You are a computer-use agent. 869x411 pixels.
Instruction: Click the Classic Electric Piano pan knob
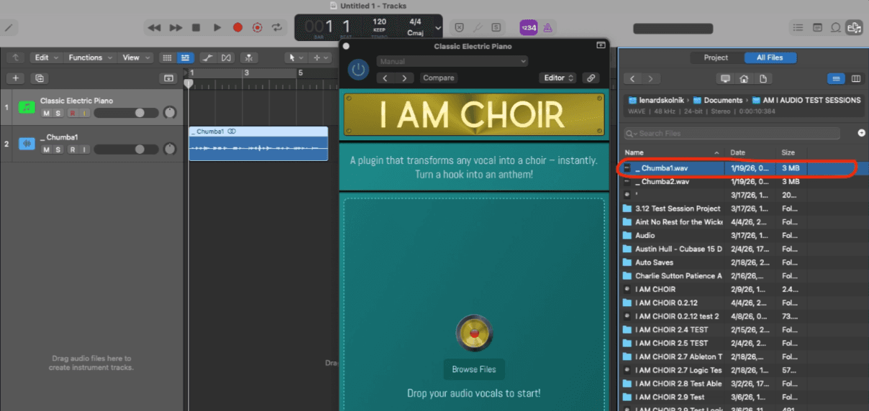tap(170, 113)
